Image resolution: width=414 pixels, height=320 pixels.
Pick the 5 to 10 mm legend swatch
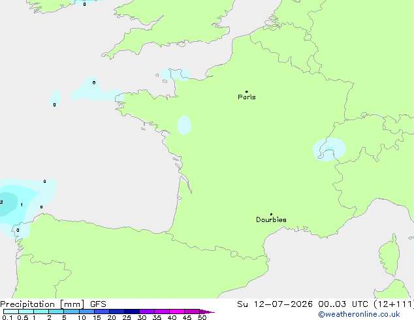coord(71,312)
